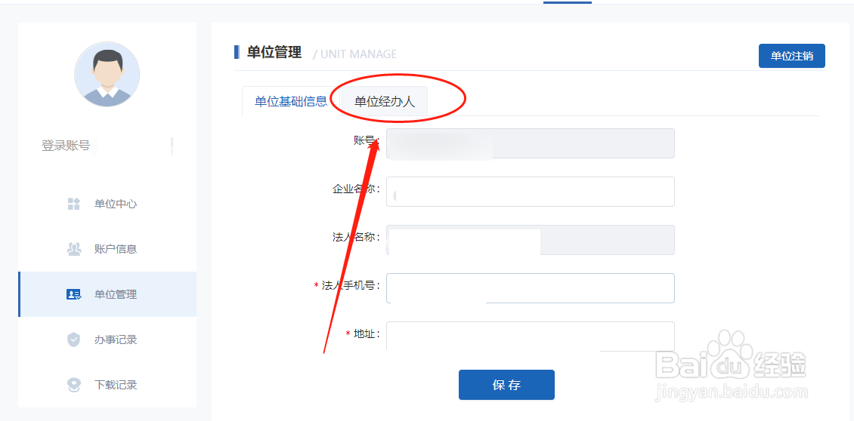
Task: Switch to the 单位基础信息 tab
Action: (291, 101)
